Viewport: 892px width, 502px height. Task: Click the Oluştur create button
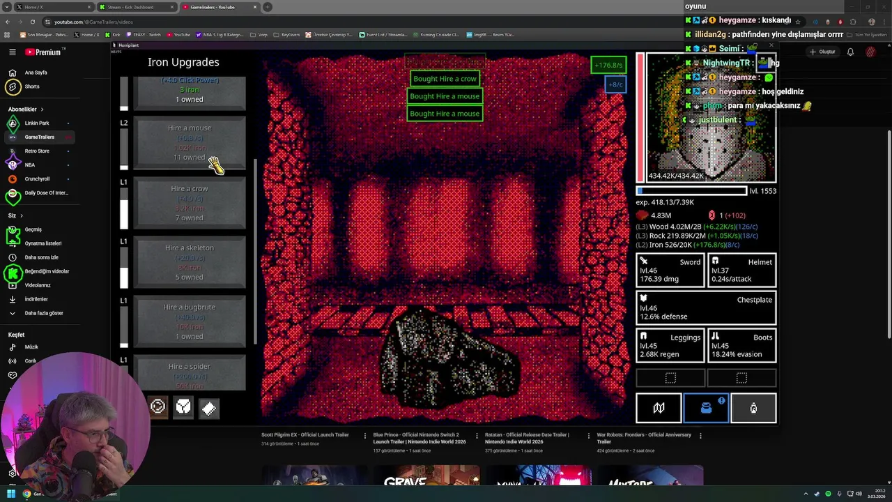[823, 52]
